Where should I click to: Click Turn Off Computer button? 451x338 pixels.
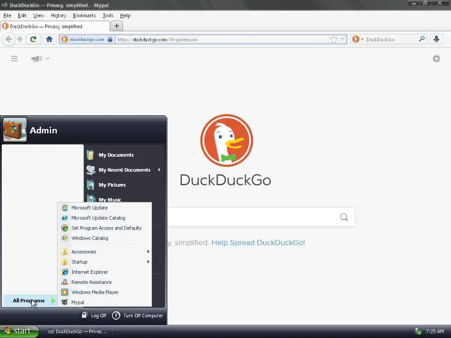pyautogui.click(x=137, y=316)
